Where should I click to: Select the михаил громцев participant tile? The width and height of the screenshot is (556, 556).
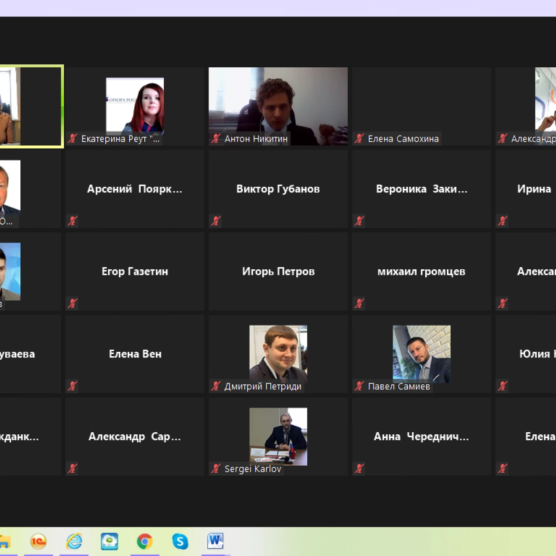point(421,271)
